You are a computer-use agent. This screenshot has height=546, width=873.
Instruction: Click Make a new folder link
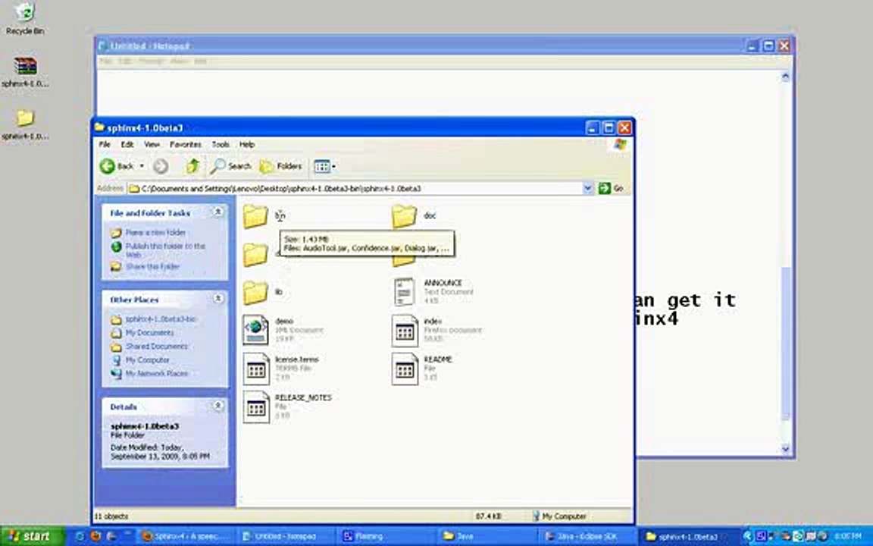[155, 232]
